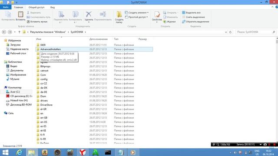Click Select all (Выделить все)
The image size is (278, 156).
(x=191, y=13)
